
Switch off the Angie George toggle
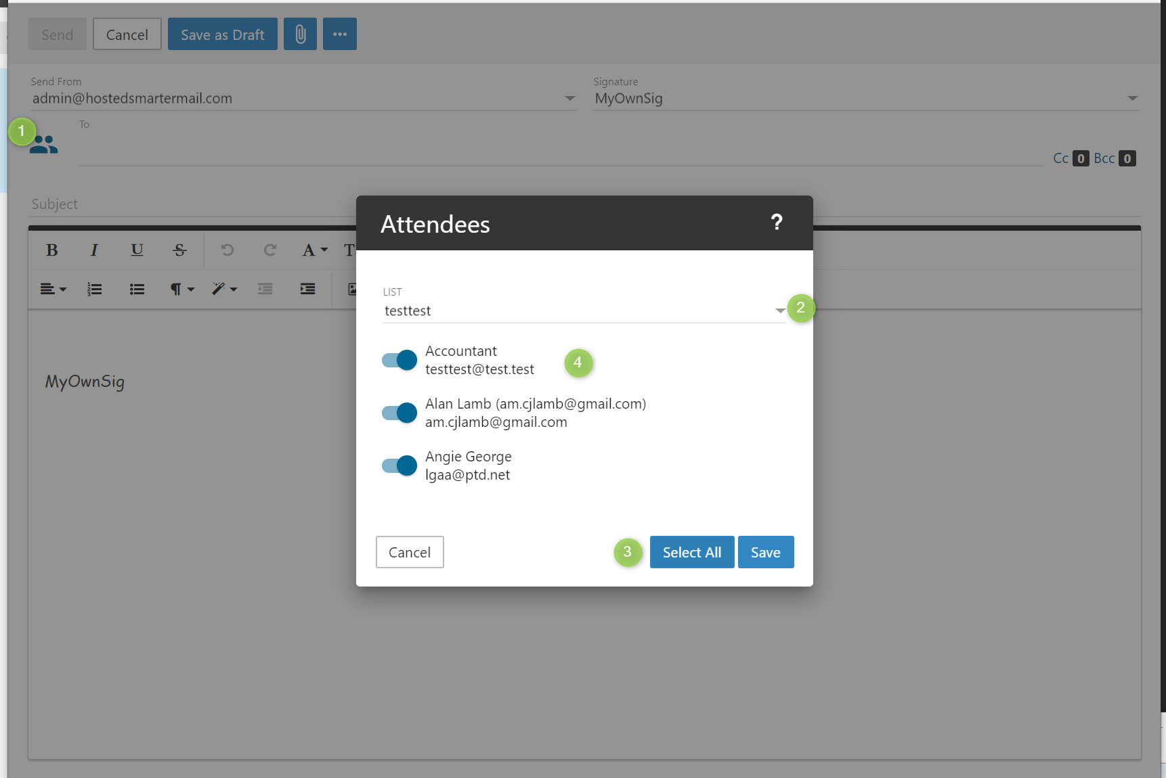(400, 465)
